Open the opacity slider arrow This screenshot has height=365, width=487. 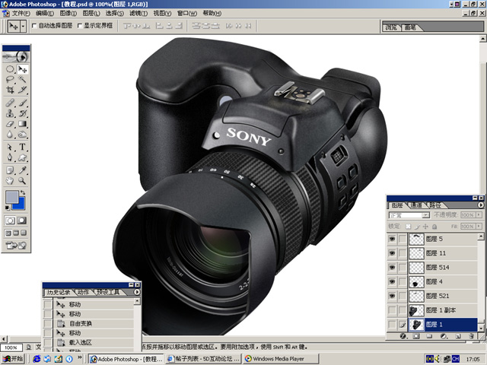click(x=479, y=214)
